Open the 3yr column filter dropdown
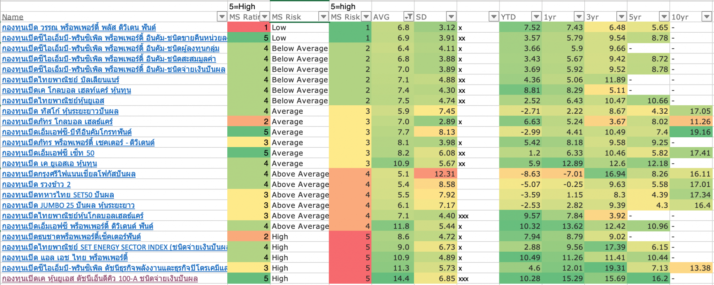 [x=621, y=17]
